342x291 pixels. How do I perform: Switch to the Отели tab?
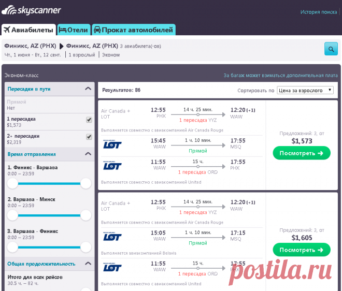tap(74, 30)
